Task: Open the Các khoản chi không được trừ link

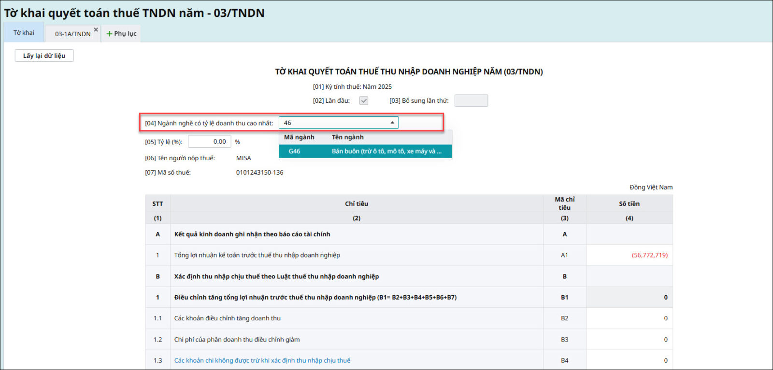Action: coord(262,360)
